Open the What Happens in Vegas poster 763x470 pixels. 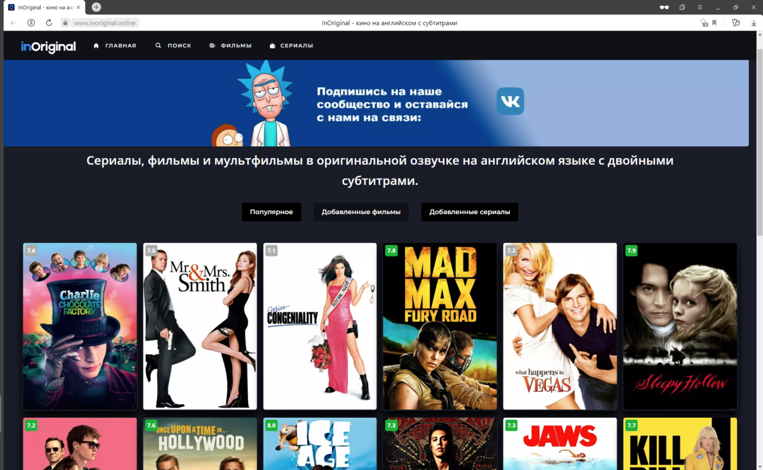(x=560, y=326)
